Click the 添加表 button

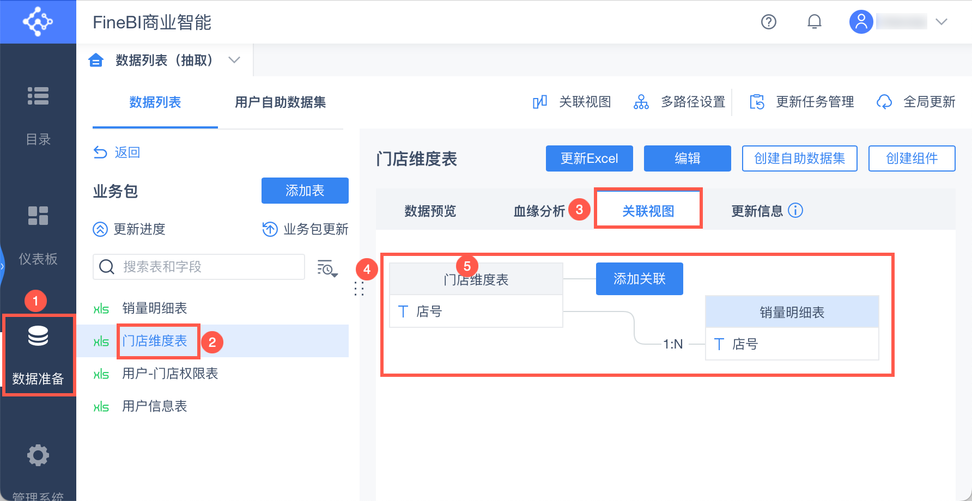tap(305, 191)
